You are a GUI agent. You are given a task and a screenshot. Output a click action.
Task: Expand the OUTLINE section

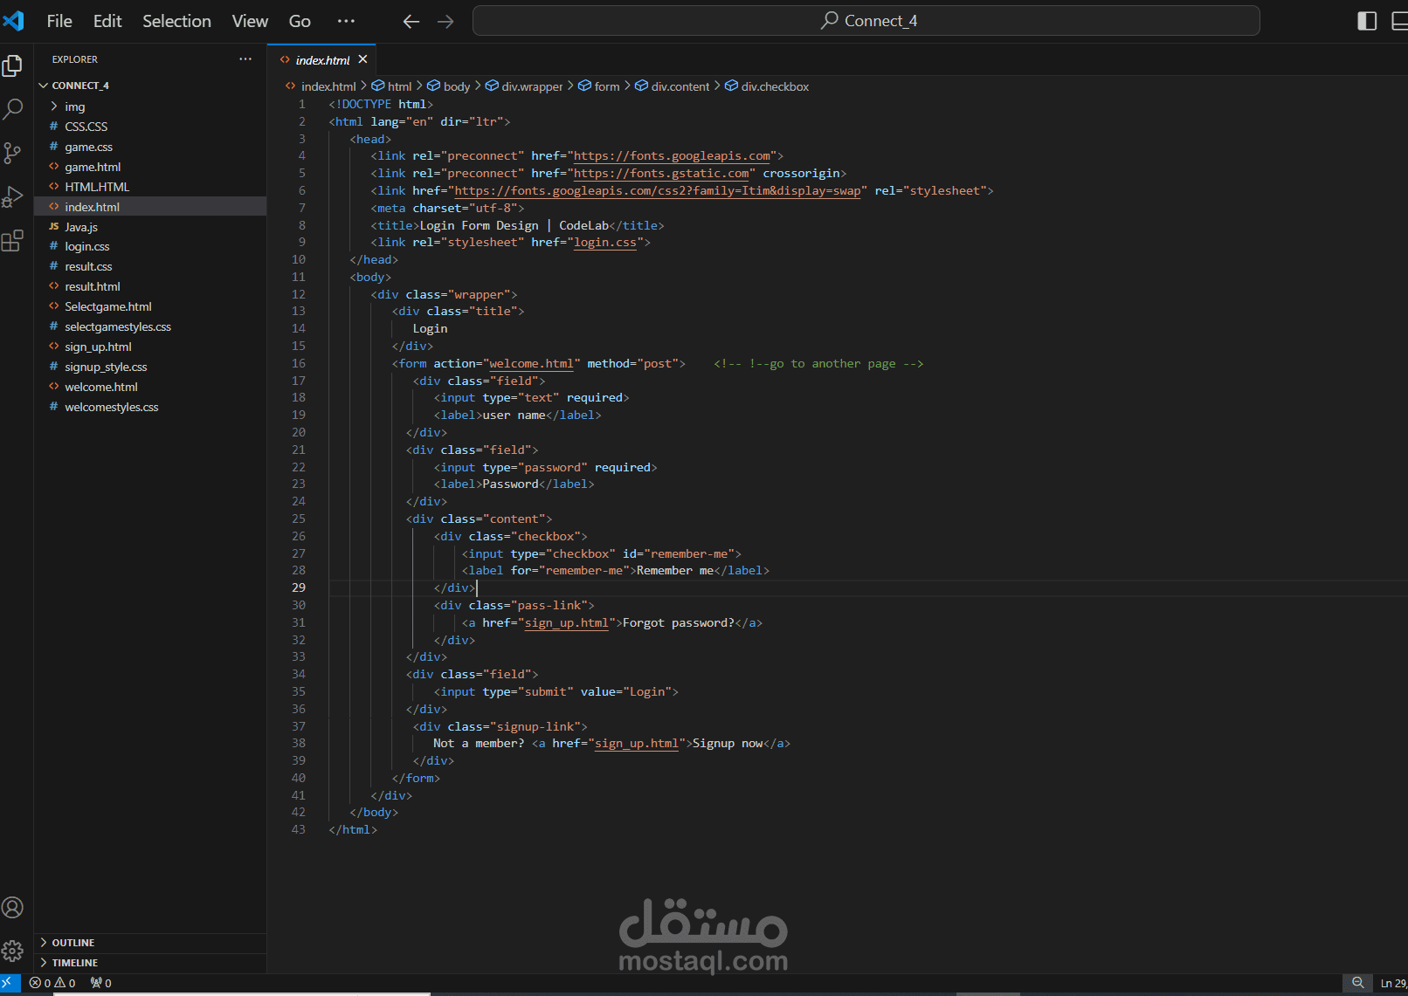(x=150, y=943)
